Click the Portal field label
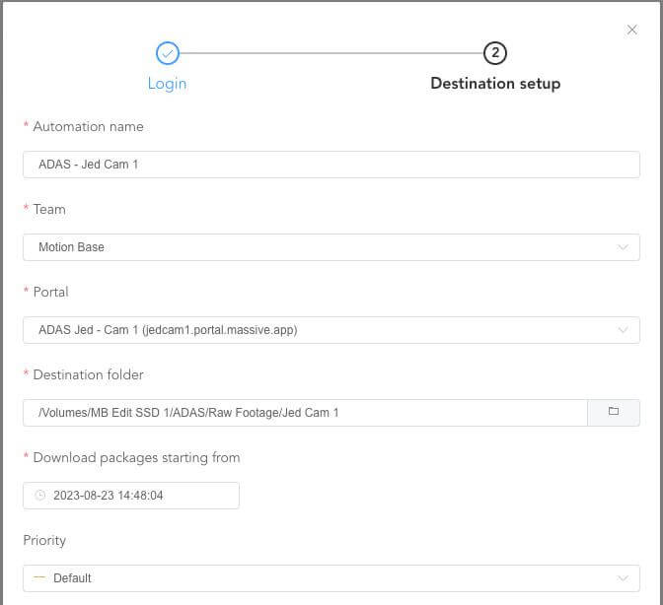The width and height of the screenshot is (663, 605). (x=50, y=293)
